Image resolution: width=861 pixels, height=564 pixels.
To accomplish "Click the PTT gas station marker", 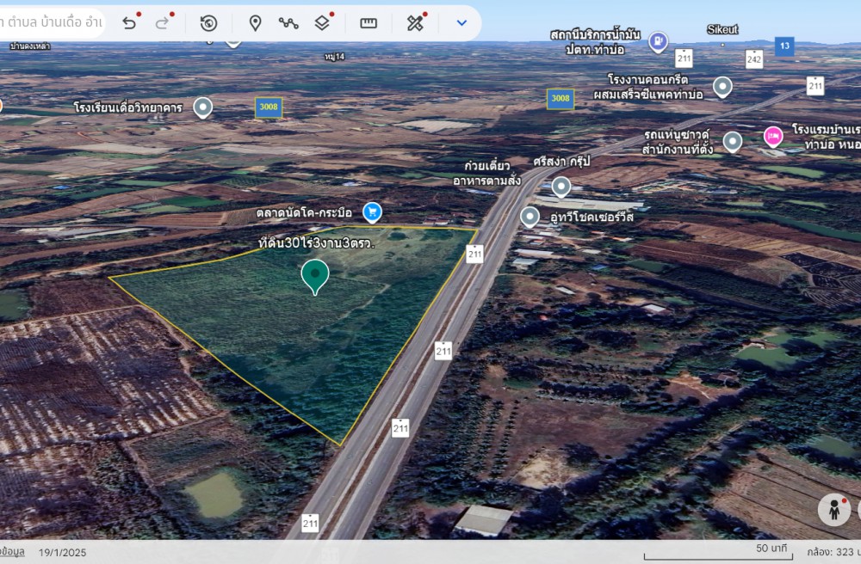I will click(x=659, y=40).
